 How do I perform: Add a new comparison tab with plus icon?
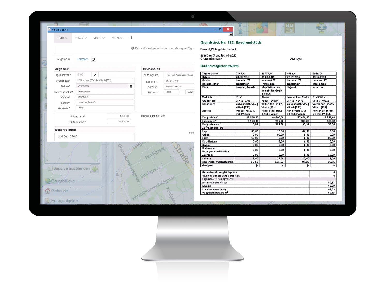pyautogui.click(x=131, y=38)
